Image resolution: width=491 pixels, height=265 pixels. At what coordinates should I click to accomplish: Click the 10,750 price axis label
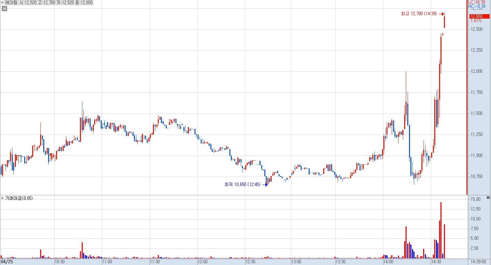(476, 177)
